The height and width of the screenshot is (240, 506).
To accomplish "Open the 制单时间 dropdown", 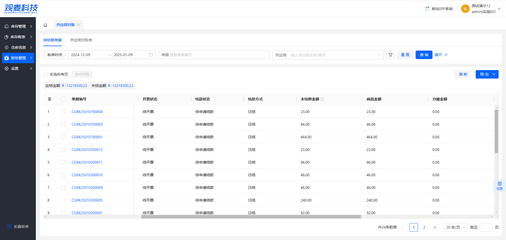I will point(56,55).
